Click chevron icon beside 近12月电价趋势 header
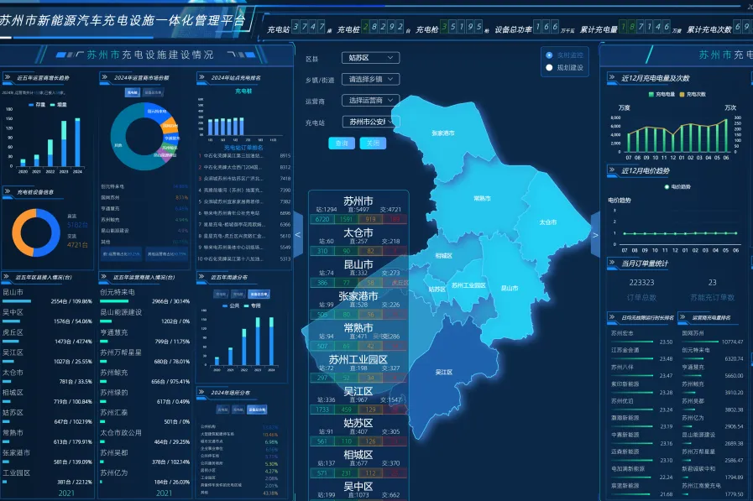 click(x=613, y=171)
